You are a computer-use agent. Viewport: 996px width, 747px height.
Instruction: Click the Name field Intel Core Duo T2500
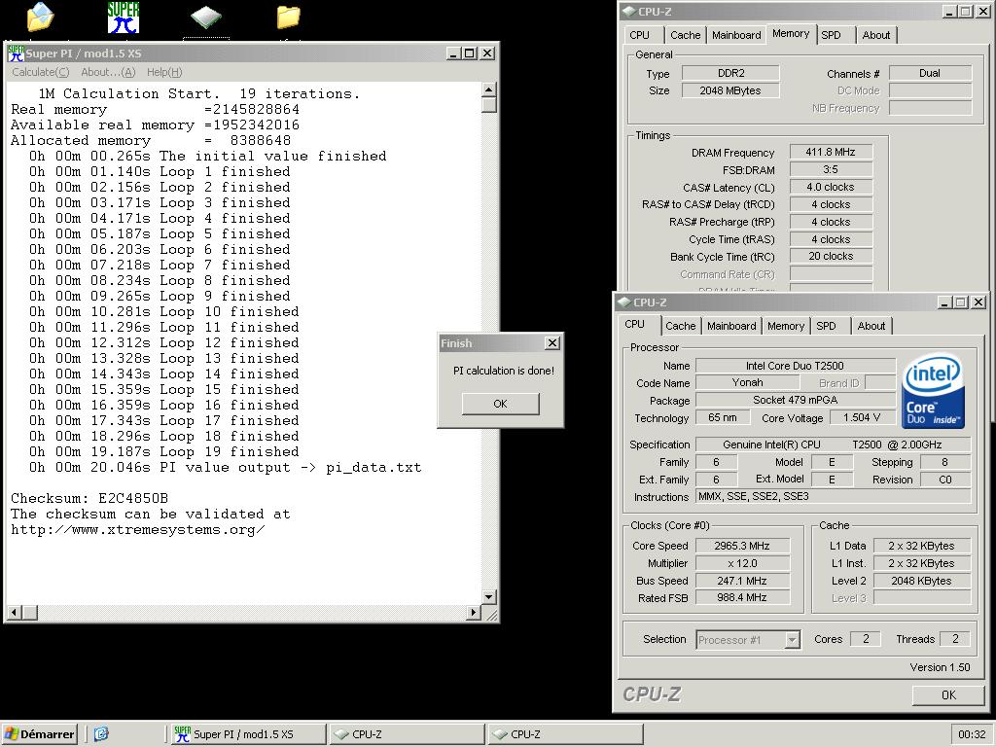[796, 366]
